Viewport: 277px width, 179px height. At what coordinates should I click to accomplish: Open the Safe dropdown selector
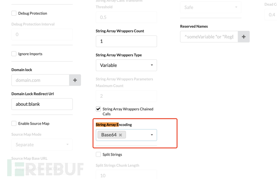pos(210,7)
